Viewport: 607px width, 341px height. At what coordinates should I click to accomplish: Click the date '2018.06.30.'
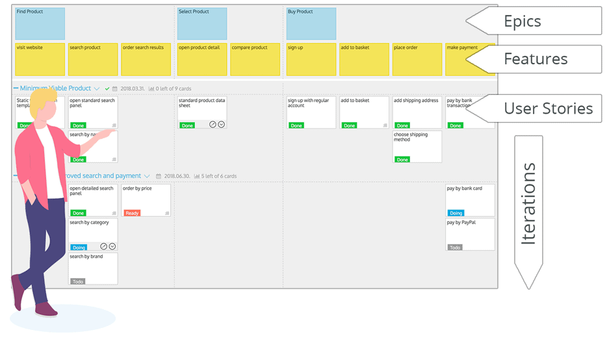177,176
